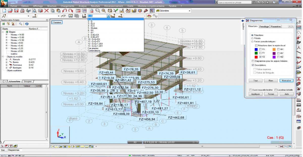Viewport: 303px width, 157px height.
Task: Switch to the Ferraillage tab
Action: pyautogui.click(x=264, y=27)
